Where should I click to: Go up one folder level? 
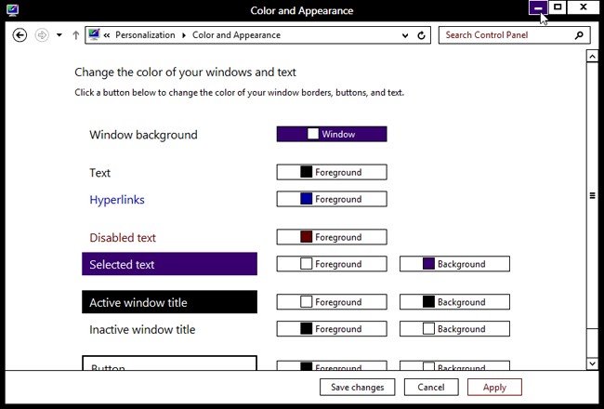coord(75,35)
